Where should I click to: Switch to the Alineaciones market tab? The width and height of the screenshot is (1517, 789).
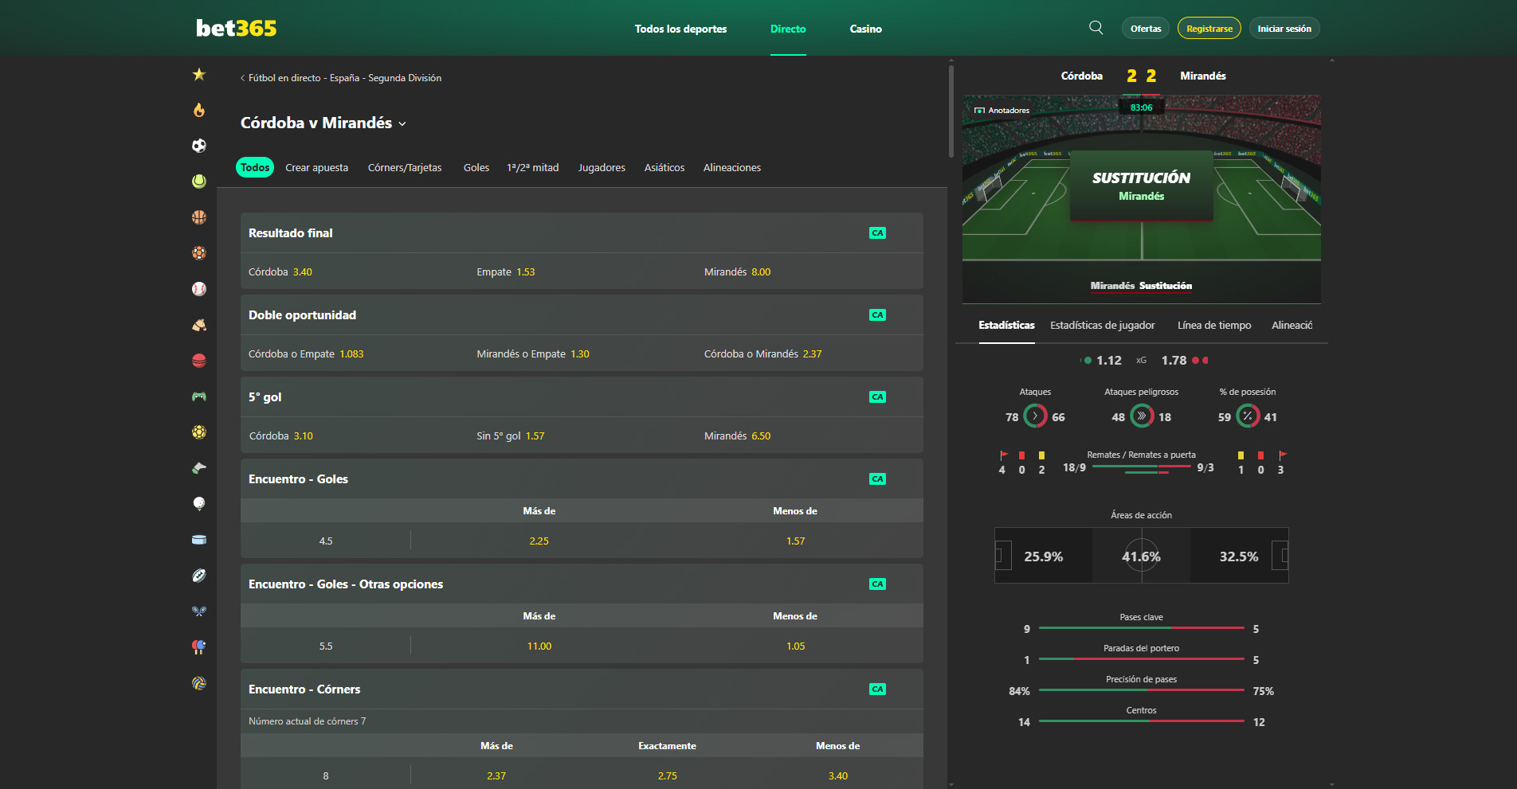tap(732, 168)
